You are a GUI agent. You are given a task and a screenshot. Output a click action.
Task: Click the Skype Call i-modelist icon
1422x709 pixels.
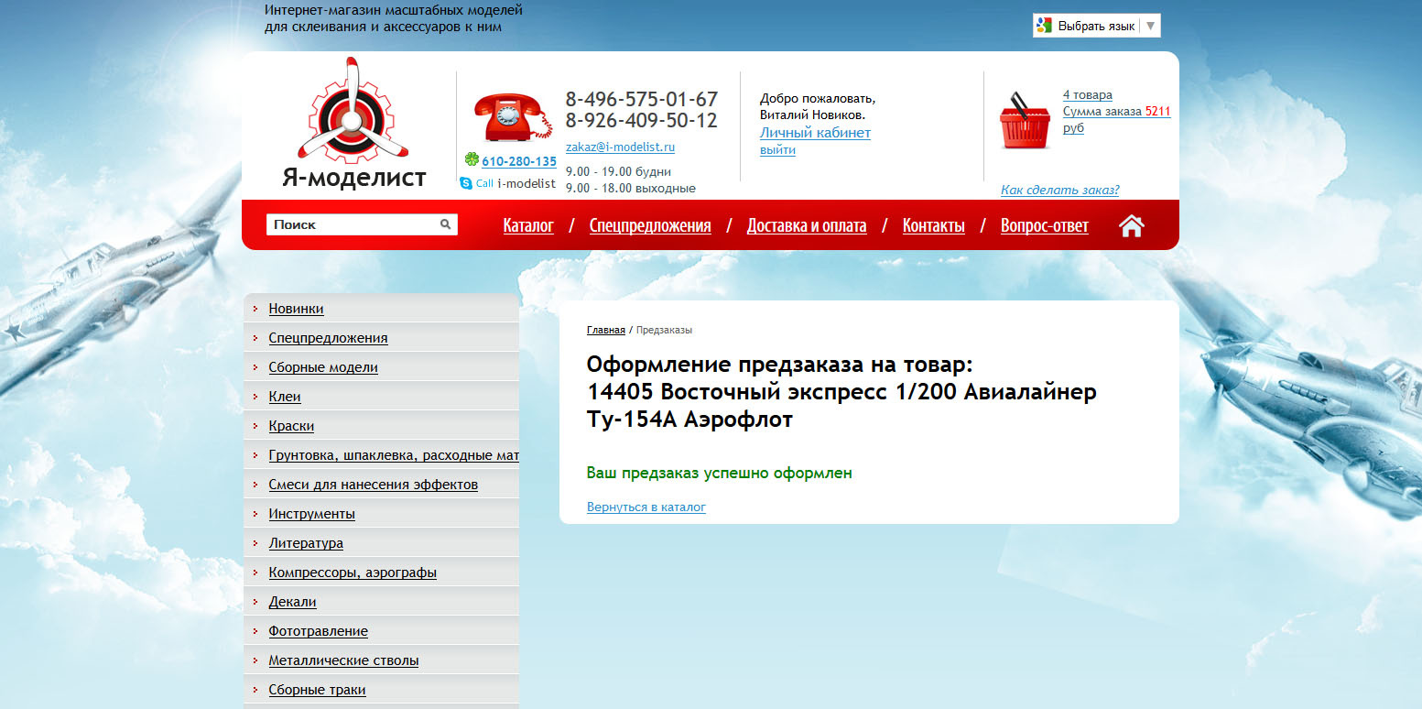point(467,183)
